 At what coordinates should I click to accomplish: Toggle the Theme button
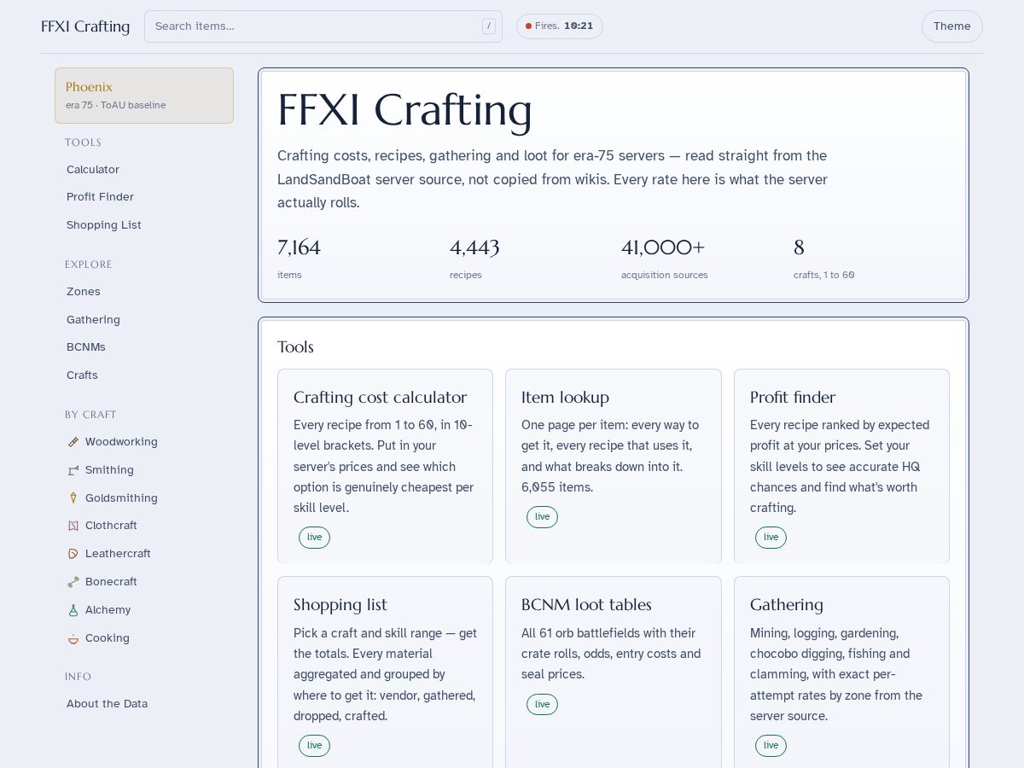click(952, 26)
